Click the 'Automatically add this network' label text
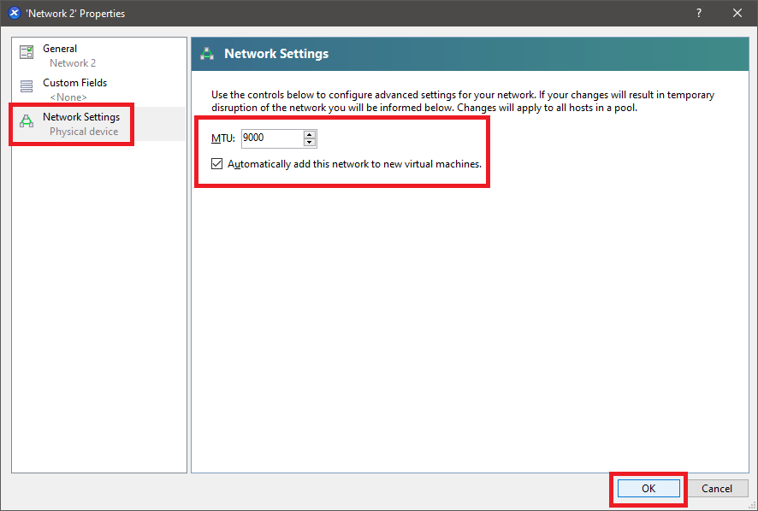Screen dimensions: 758x511 coord(354,163)
